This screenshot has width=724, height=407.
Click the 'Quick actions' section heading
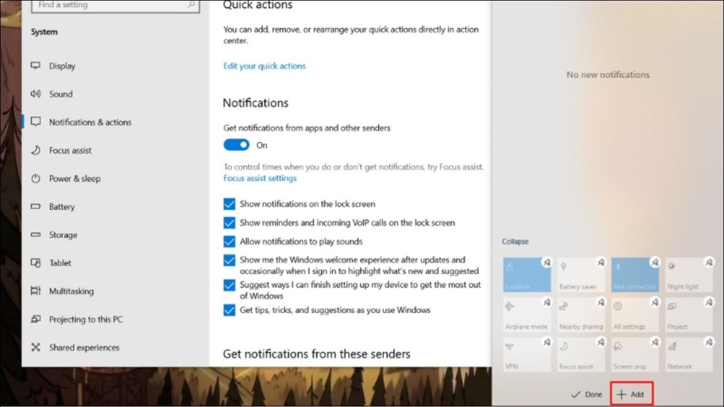[258, 5]
